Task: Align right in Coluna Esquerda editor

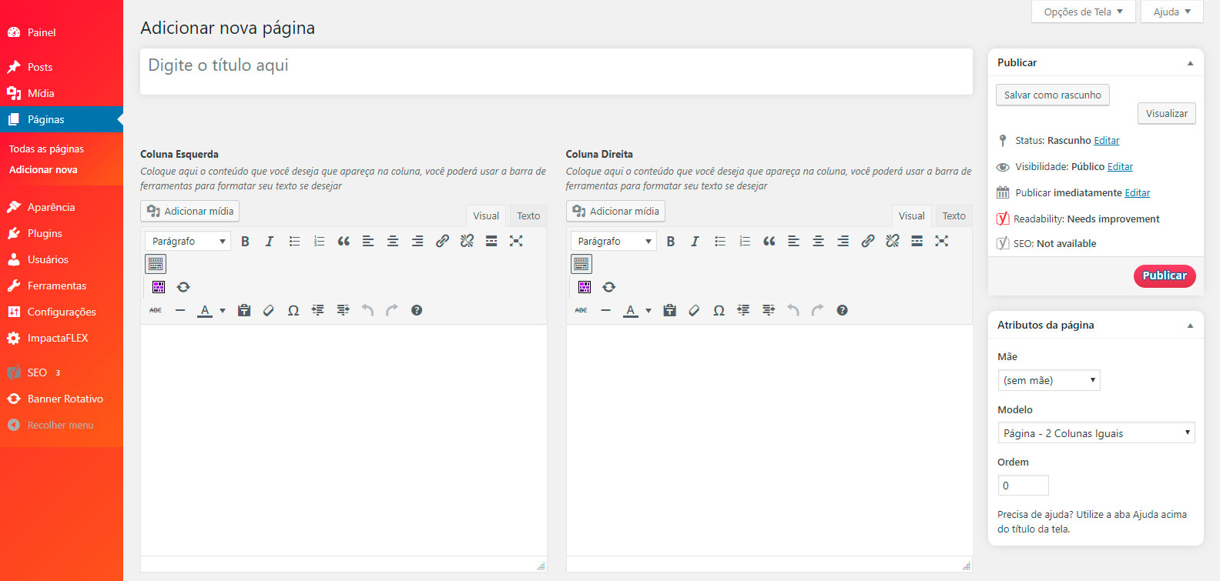Action: pos(417,241)
